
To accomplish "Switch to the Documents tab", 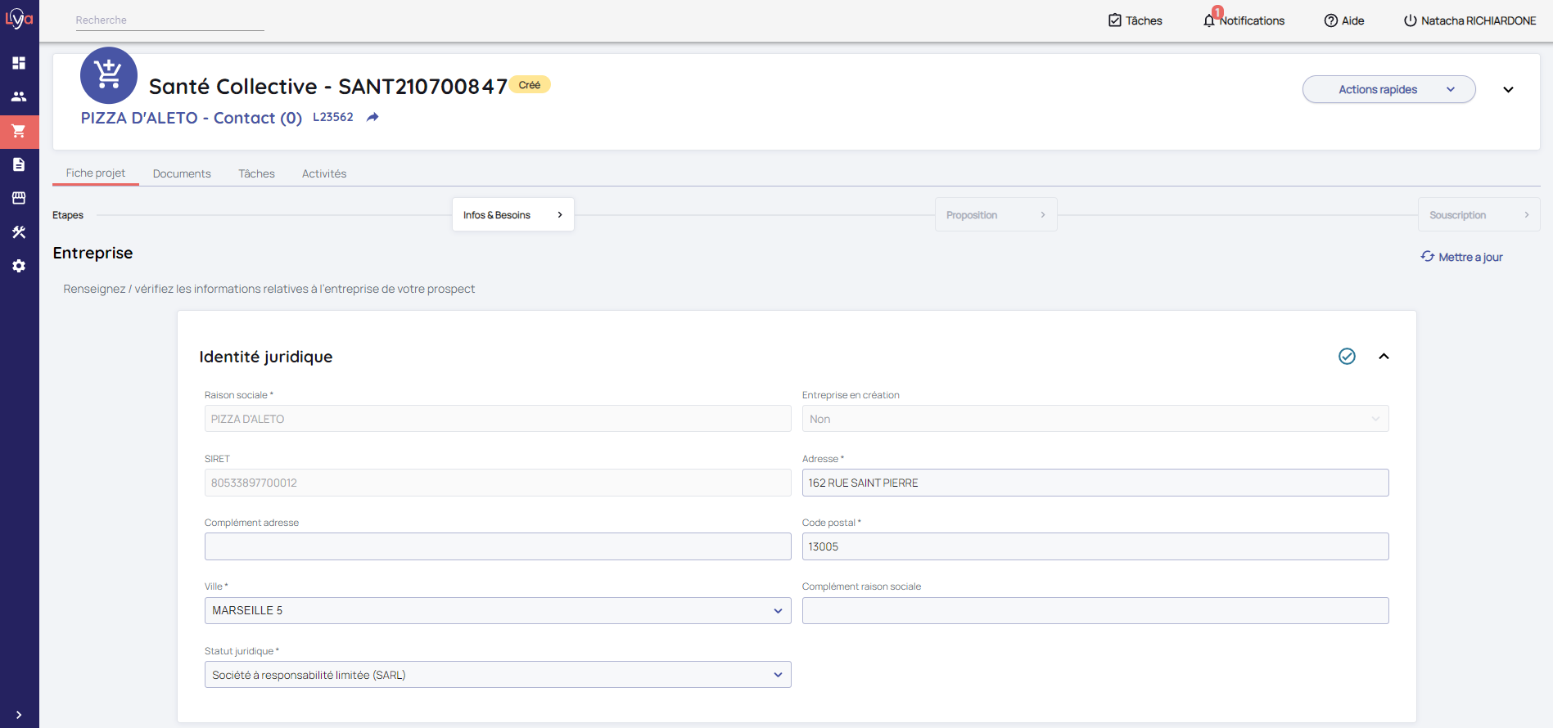I will click(x=182, y=173).
